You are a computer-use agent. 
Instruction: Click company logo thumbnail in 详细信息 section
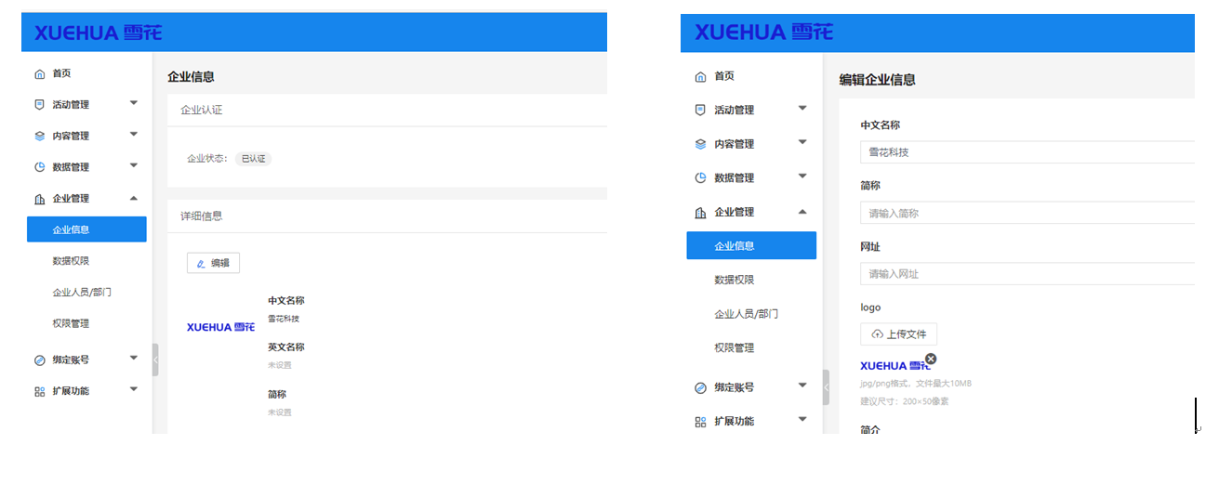tap(221, 327)
